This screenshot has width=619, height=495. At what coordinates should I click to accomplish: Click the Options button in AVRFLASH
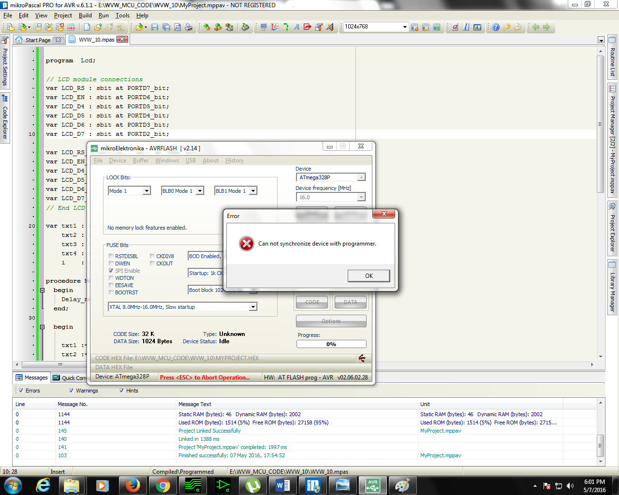(x=331, y=321)
